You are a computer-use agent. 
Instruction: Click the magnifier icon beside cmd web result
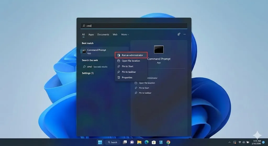84,67
